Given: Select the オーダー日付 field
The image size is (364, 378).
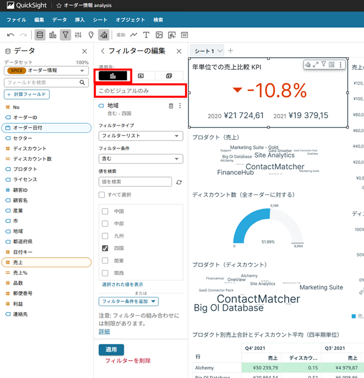Looking at the screenshot, I should [x=46, y=128].
